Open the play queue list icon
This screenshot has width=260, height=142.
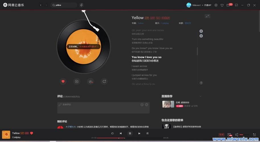click(x=254, y=135)
